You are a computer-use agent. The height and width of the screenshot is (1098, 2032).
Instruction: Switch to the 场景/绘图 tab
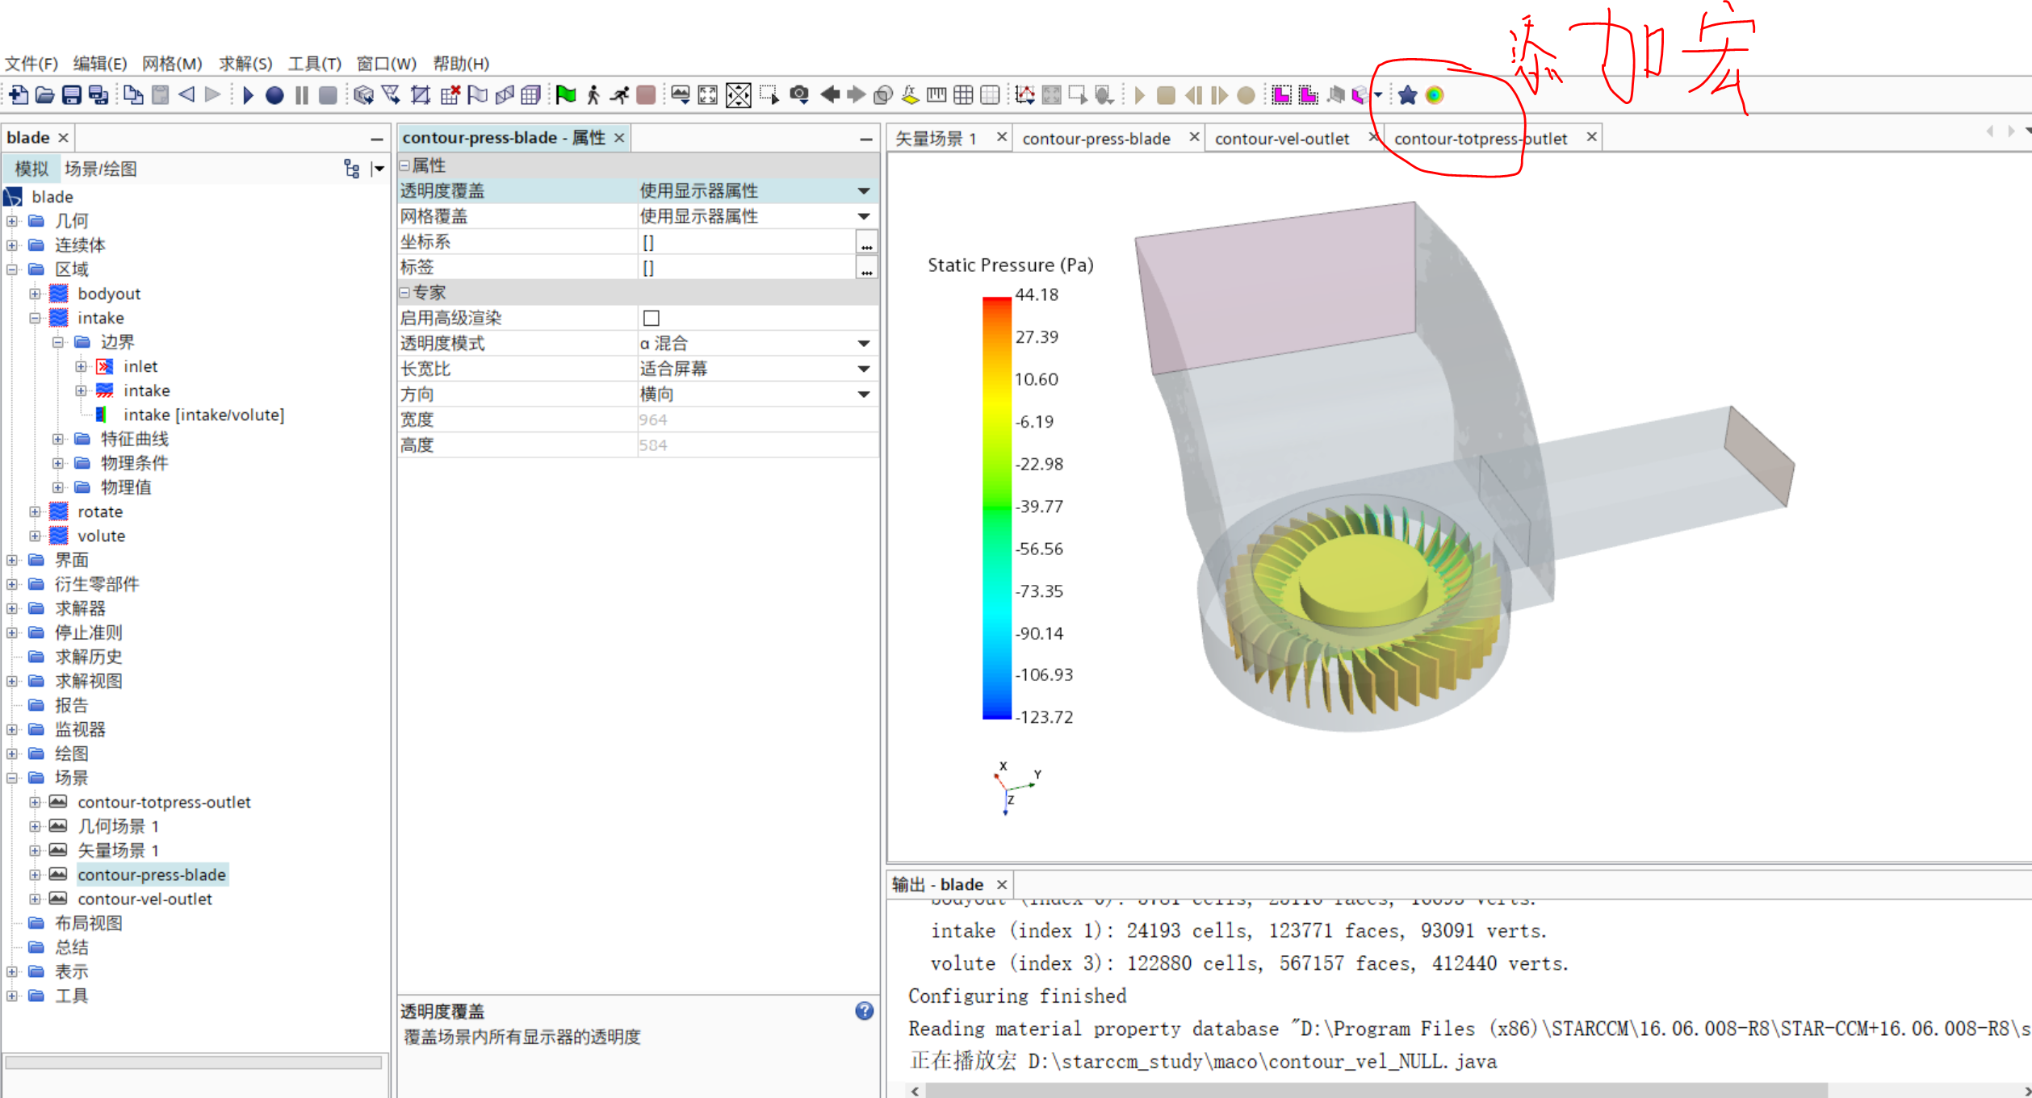101,169
